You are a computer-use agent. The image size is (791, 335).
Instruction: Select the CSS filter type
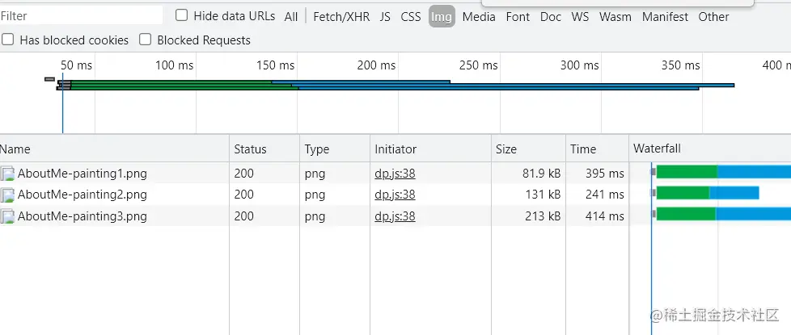411,16
